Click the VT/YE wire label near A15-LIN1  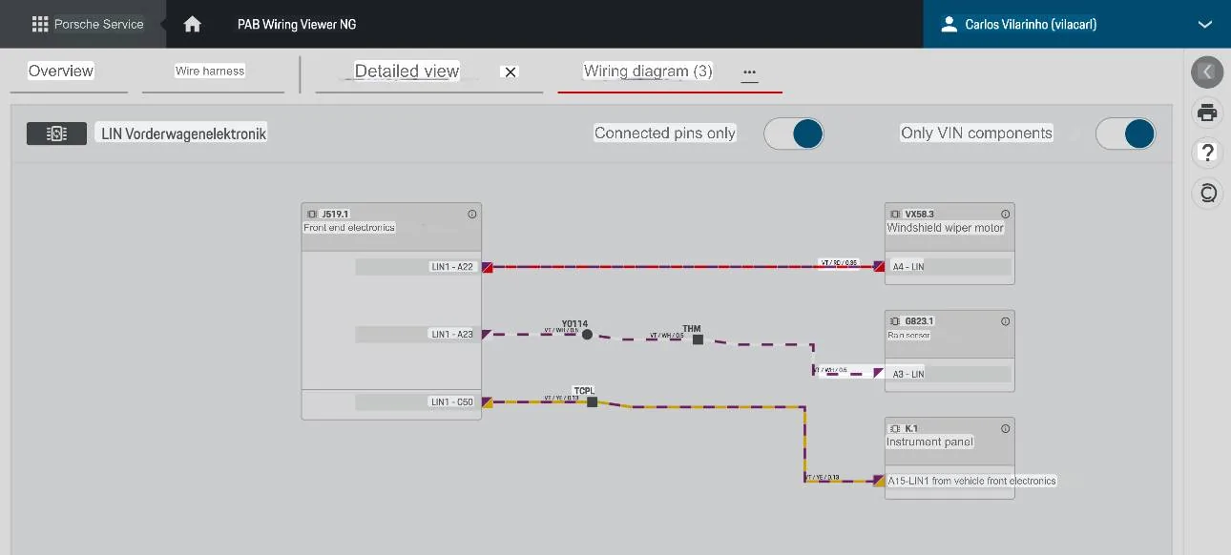(823, 477)
